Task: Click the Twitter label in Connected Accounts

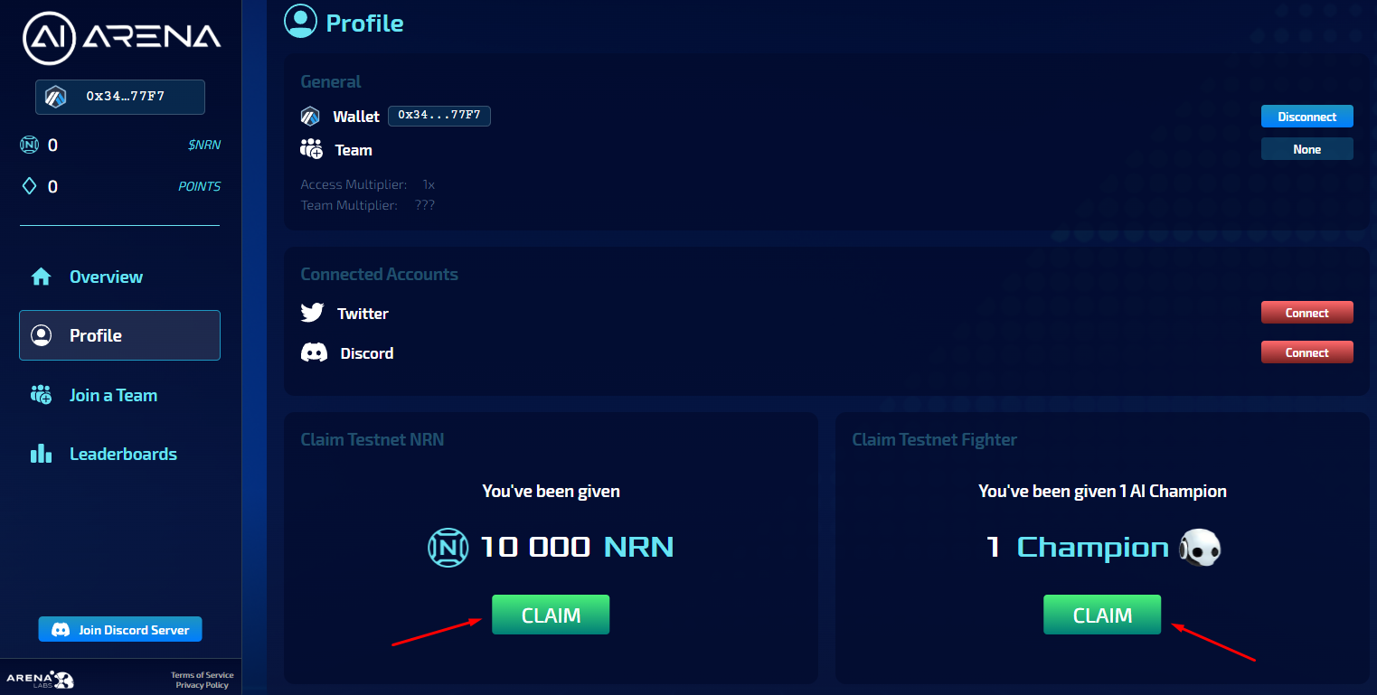Action: pos(363,314)
